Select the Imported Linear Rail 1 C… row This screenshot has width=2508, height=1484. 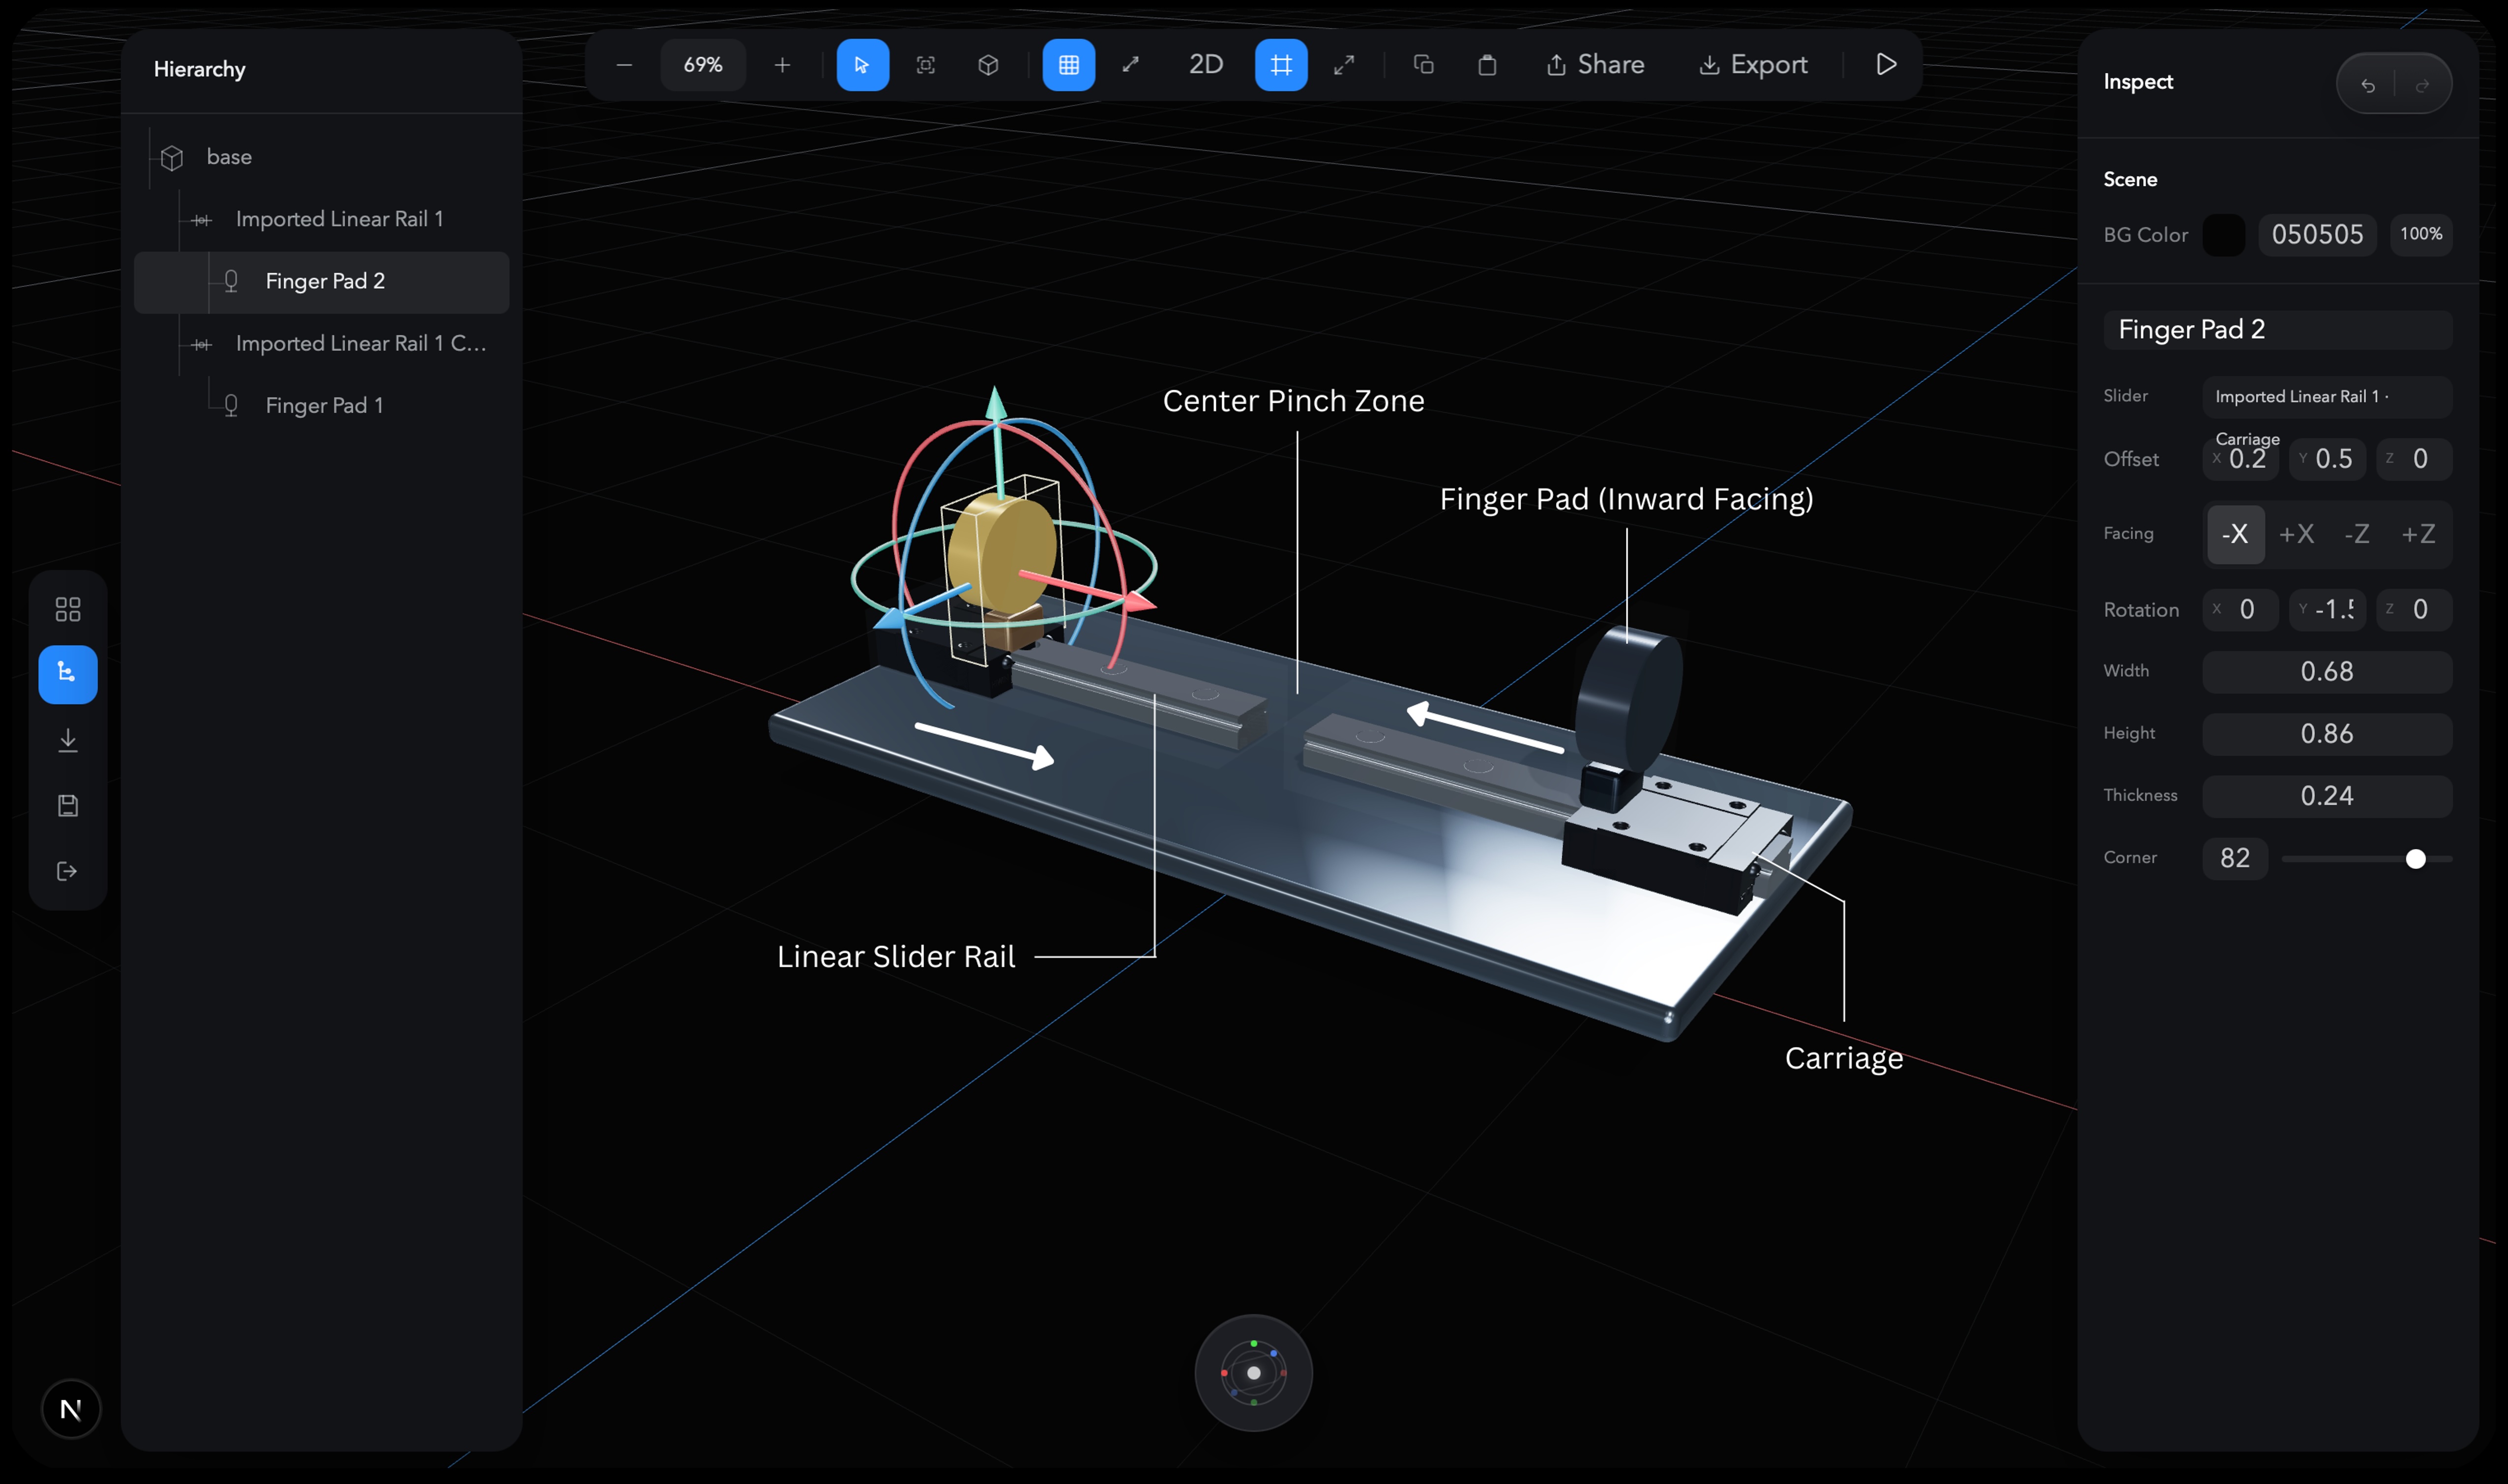[322, 344]
